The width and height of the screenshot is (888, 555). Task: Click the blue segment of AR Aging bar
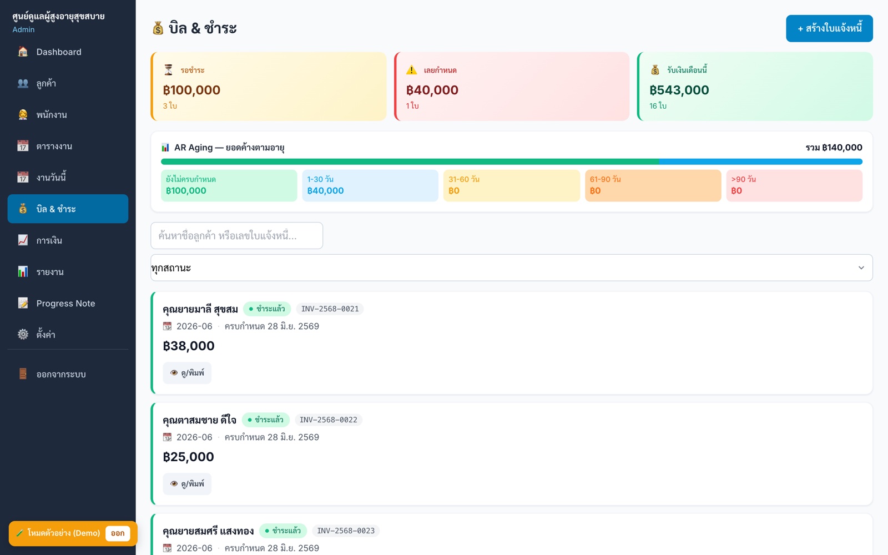(761, 162)
